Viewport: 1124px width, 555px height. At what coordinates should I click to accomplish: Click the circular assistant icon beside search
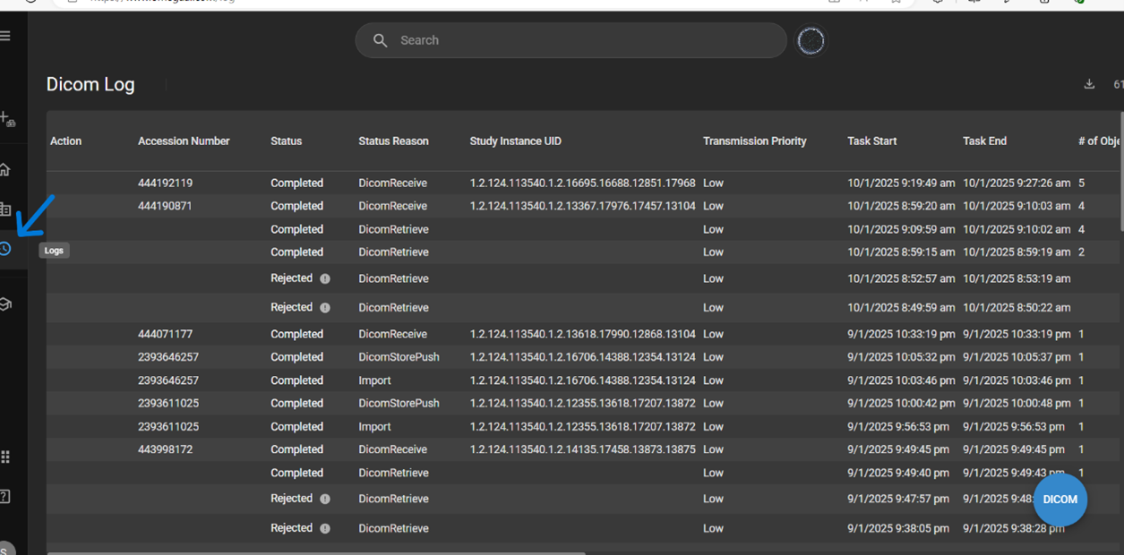pos(811,41)
